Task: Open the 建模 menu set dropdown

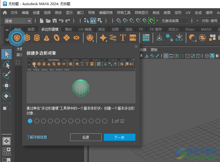Action: pos(18,21)
